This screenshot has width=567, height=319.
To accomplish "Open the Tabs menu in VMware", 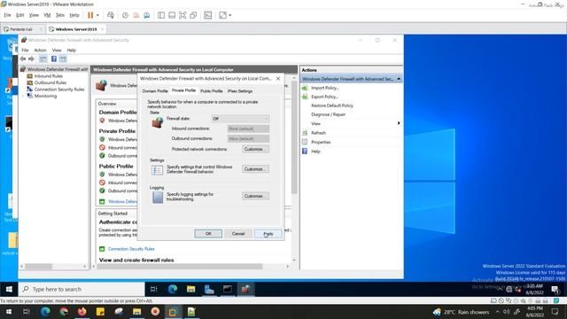I will [60, 15].
